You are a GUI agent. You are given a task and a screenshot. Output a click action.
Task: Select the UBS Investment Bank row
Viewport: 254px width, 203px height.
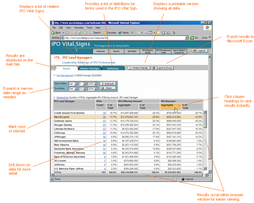tap(128, 141)
